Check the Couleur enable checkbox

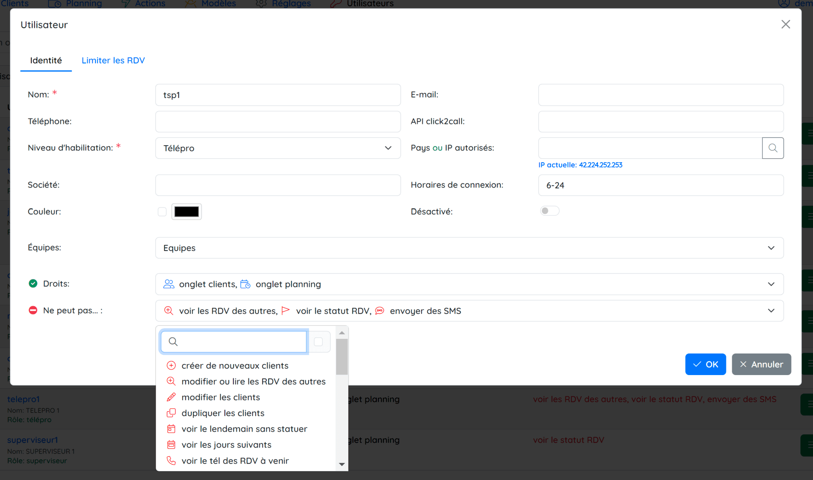point(162,212)
